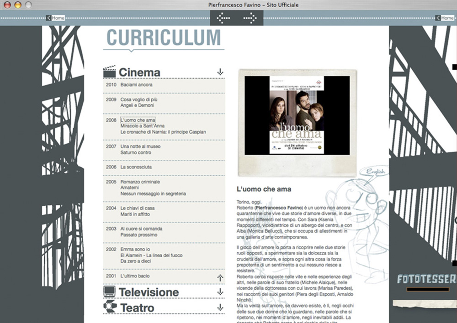The height and width of the screenshot is (323, 457).
Task: Select the film Romanzo criminale
Action: pyautogui.click(x=140, y=182)
